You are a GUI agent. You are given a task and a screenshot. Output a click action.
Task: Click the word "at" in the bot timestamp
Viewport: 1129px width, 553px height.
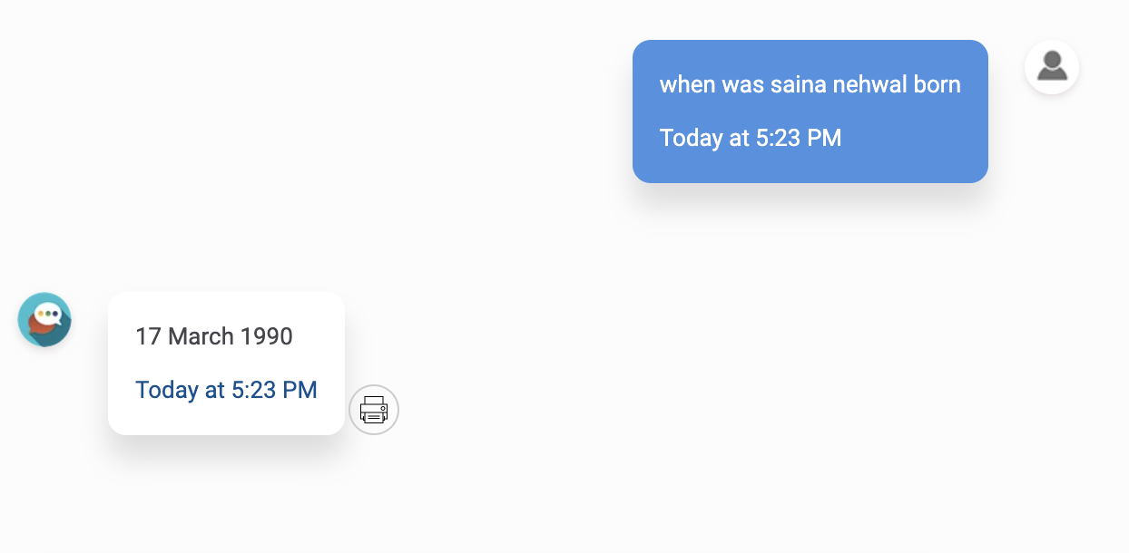coord(214,390)
